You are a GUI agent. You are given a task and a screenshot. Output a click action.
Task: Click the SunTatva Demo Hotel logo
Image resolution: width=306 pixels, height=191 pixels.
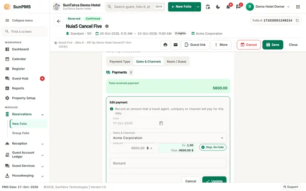57,7
